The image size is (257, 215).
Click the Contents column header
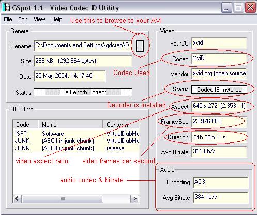coord(121,124)
